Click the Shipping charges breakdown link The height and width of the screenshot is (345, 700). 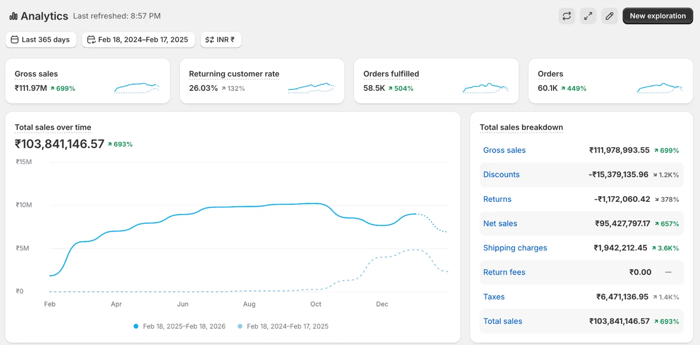(x=515, y=248)
